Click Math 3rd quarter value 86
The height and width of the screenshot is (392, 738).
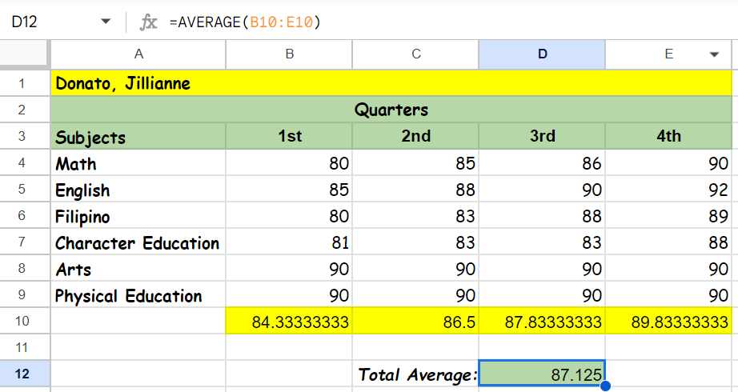click(x=542, y=163)
